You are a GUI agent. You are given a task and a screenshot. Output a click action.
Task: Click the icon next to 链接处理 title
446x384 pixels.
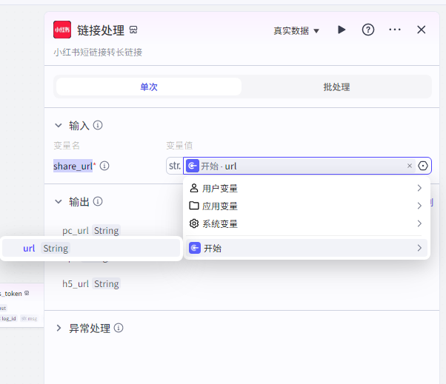point(134,30)
